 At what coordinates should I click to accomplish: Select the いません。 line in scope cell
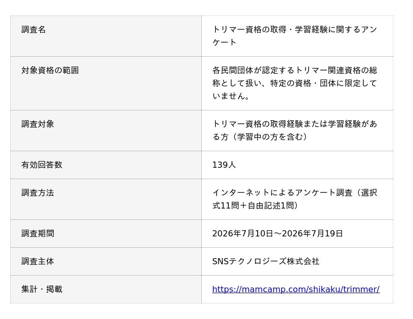231,96
